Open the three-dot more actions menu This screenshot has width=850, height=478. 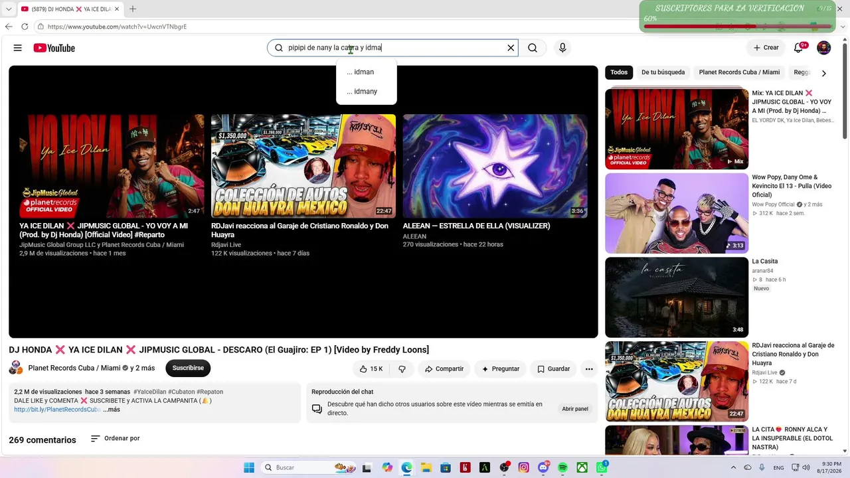point(589,369)
